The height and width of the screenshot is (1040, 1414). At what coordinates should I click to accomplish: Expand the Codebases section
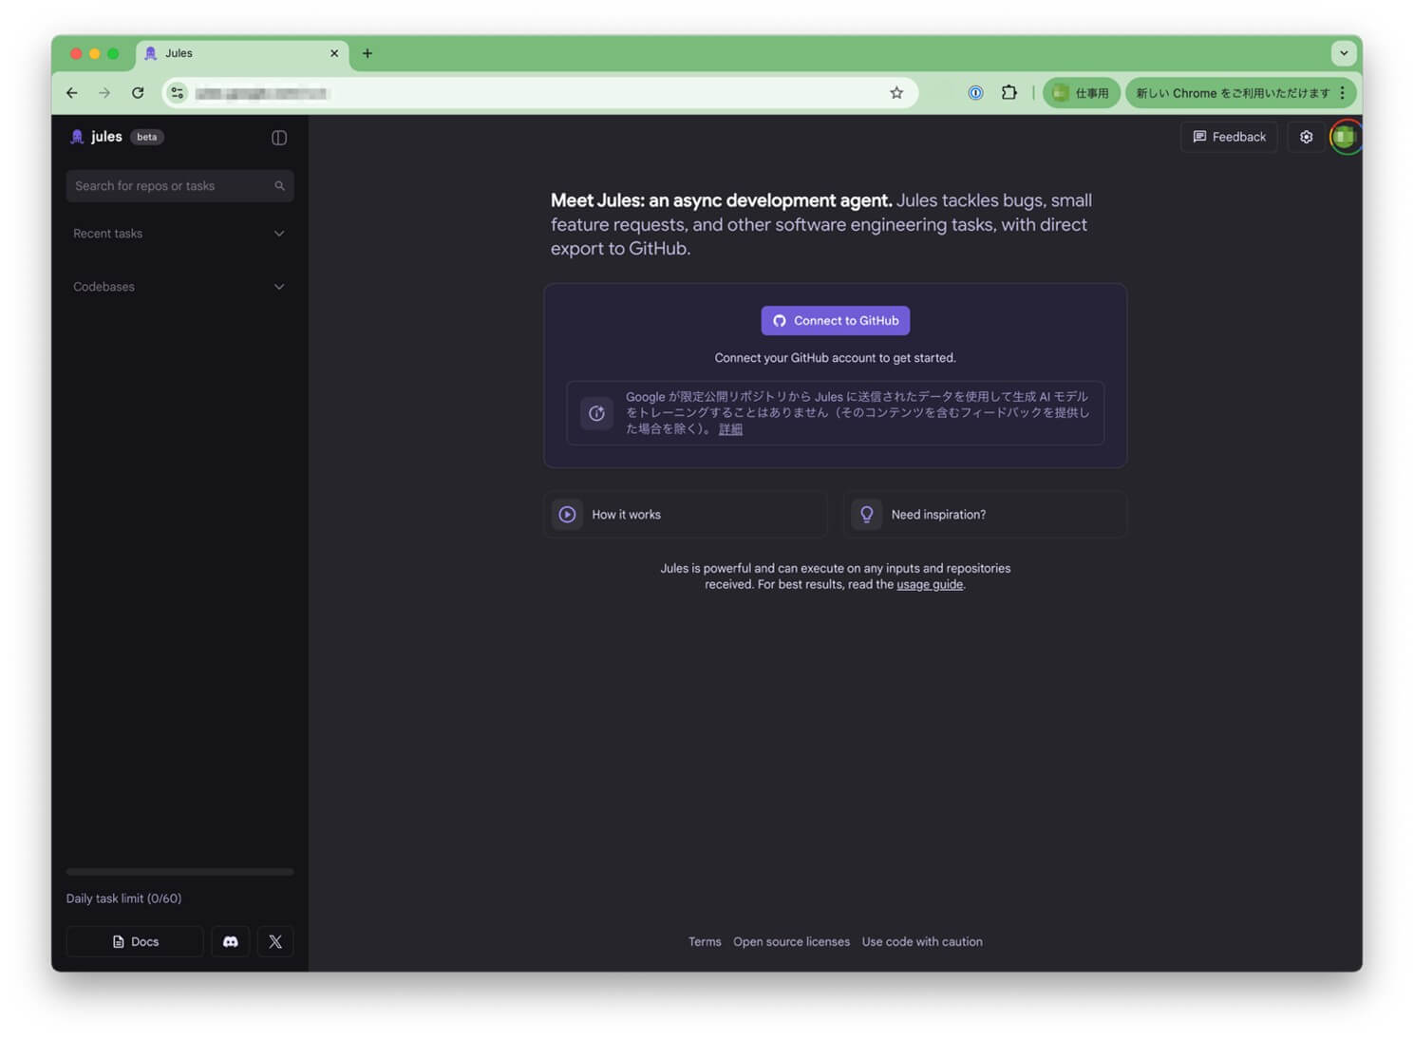tap(179, 287)
